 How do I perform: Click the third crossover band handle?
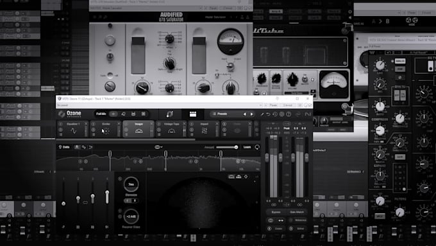[221, 154]
